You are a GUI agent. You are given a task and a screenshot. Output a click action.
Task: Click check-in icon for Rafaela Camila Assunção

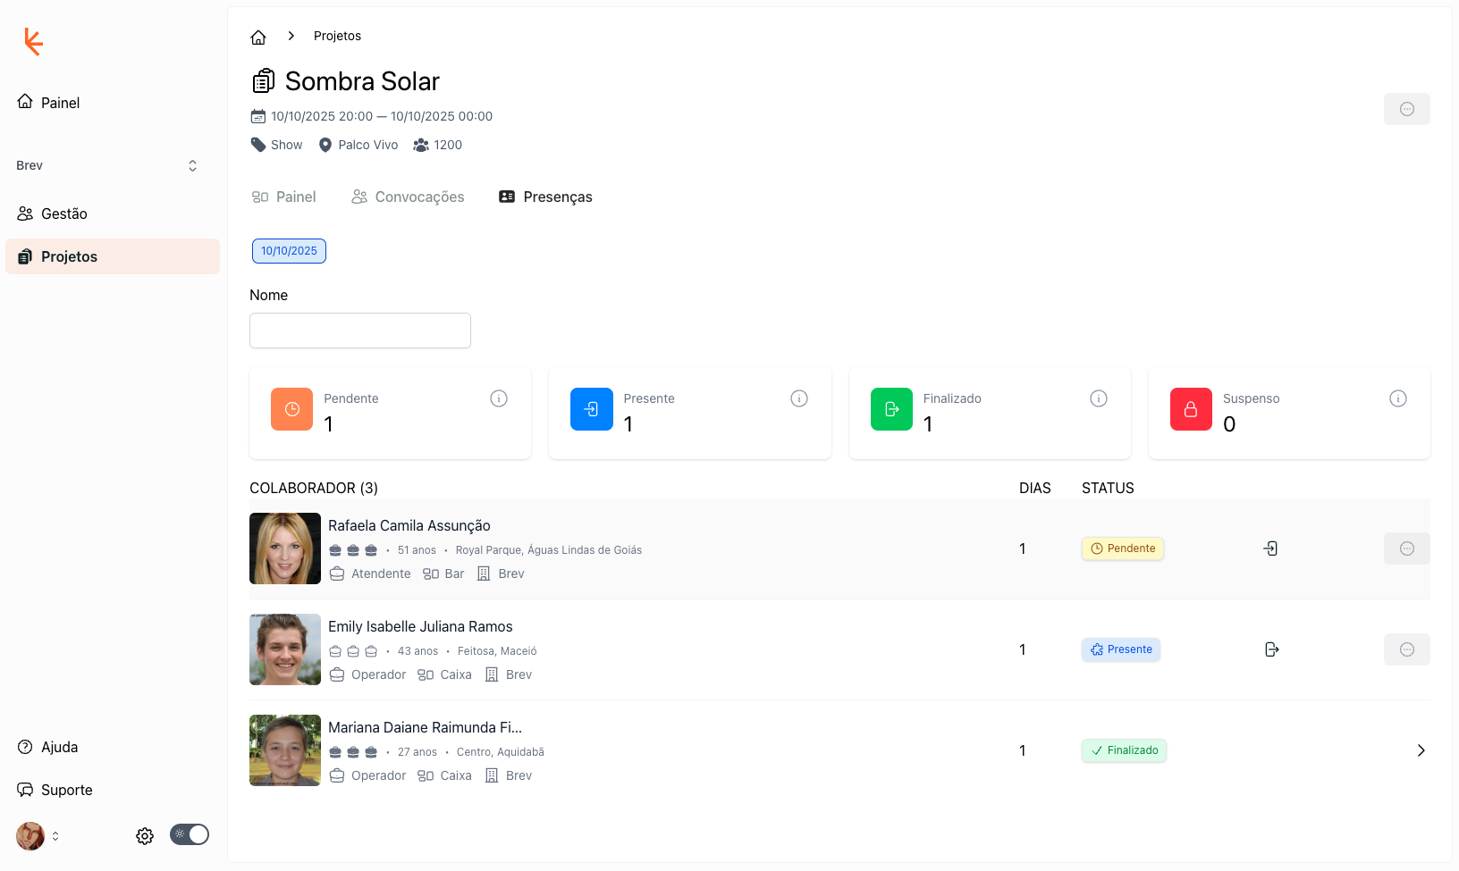coord(1270,549)
